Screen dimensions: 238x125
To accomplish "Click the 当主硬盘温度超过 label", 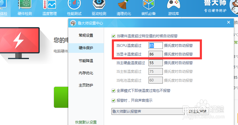I will (131, 63).
